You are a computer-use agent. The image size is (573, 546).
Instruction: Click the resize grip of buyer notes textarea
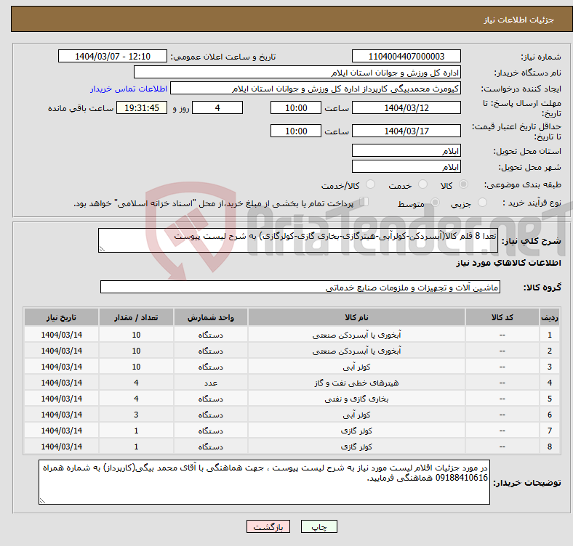(42, 501)
